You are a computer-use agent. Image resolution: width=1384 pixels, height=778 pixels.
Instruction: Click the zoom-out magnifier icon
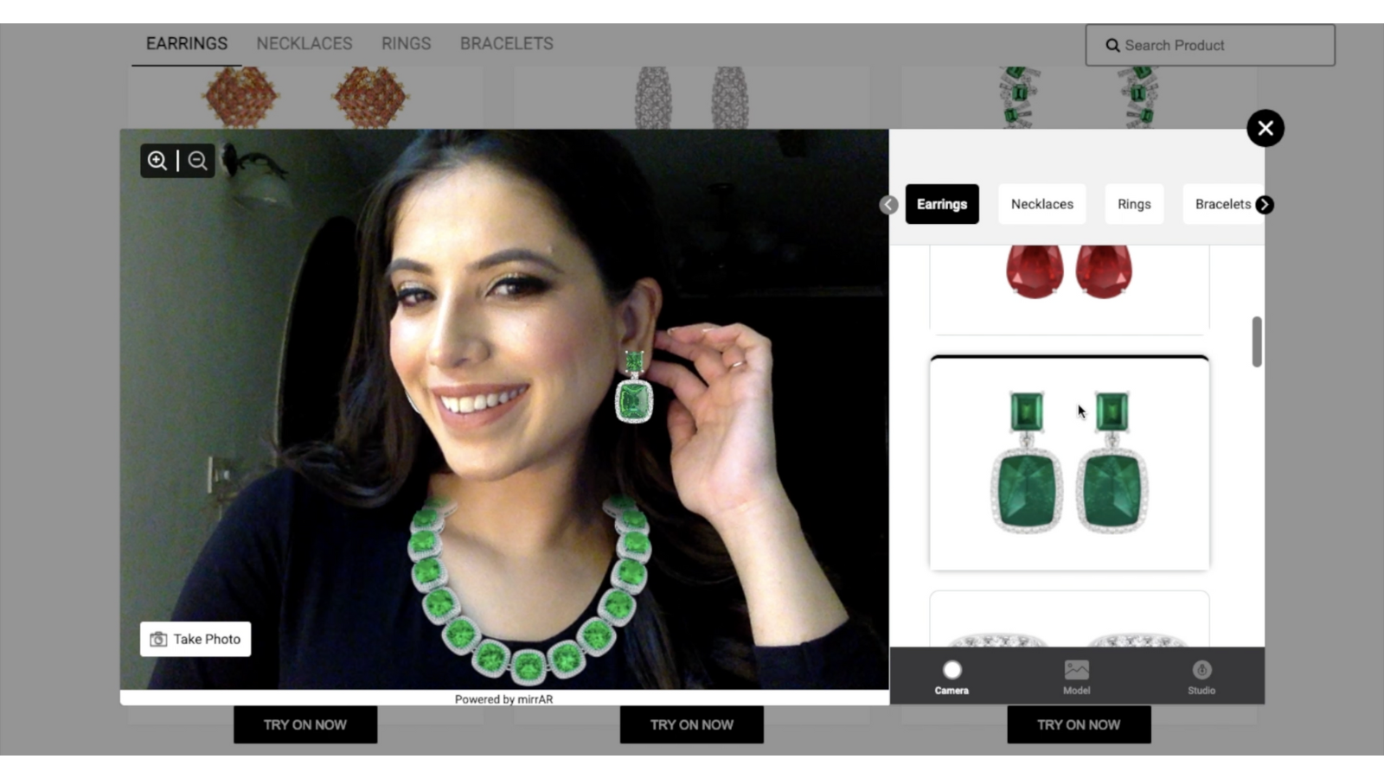197,161
